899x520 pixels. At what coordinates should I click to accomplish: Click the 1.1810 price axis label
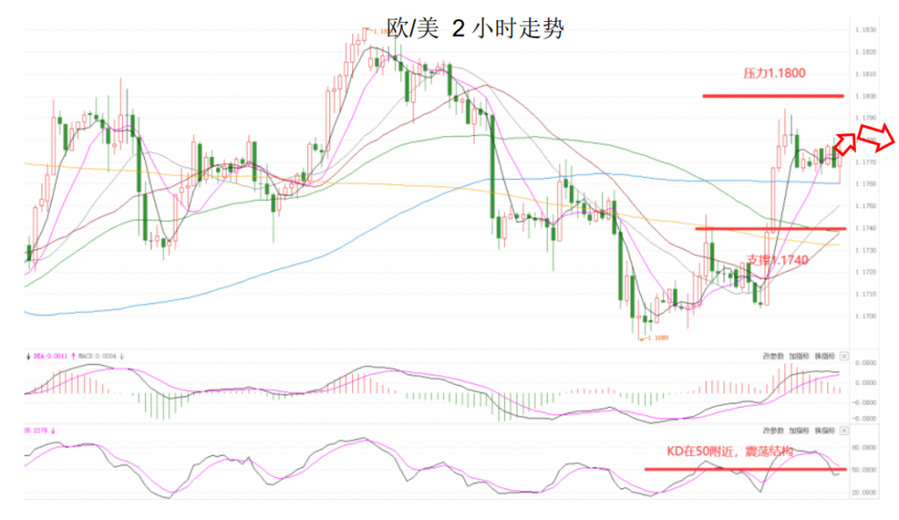[x=865, y=75]
